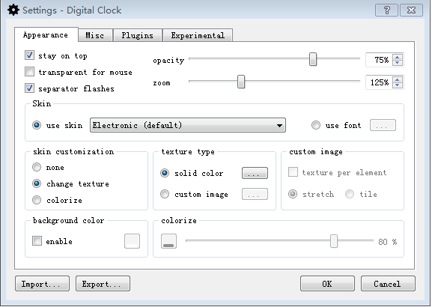Click the opacity slider handle

pos(313,59)
